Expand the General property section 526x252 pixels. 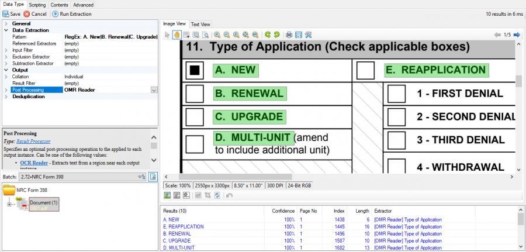click(6, 23)
